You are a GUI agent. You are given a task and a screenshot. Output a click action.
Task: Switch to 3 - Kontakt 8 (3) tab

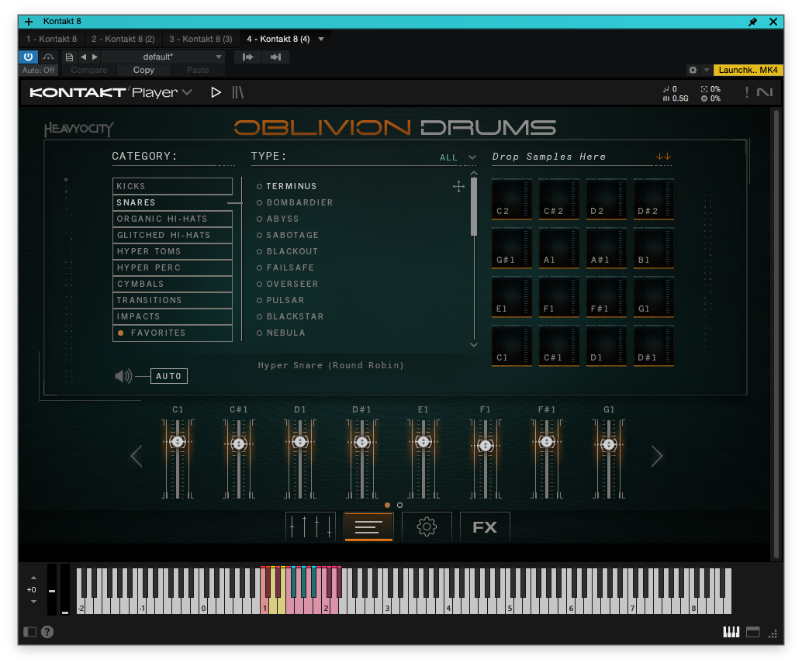200,39
